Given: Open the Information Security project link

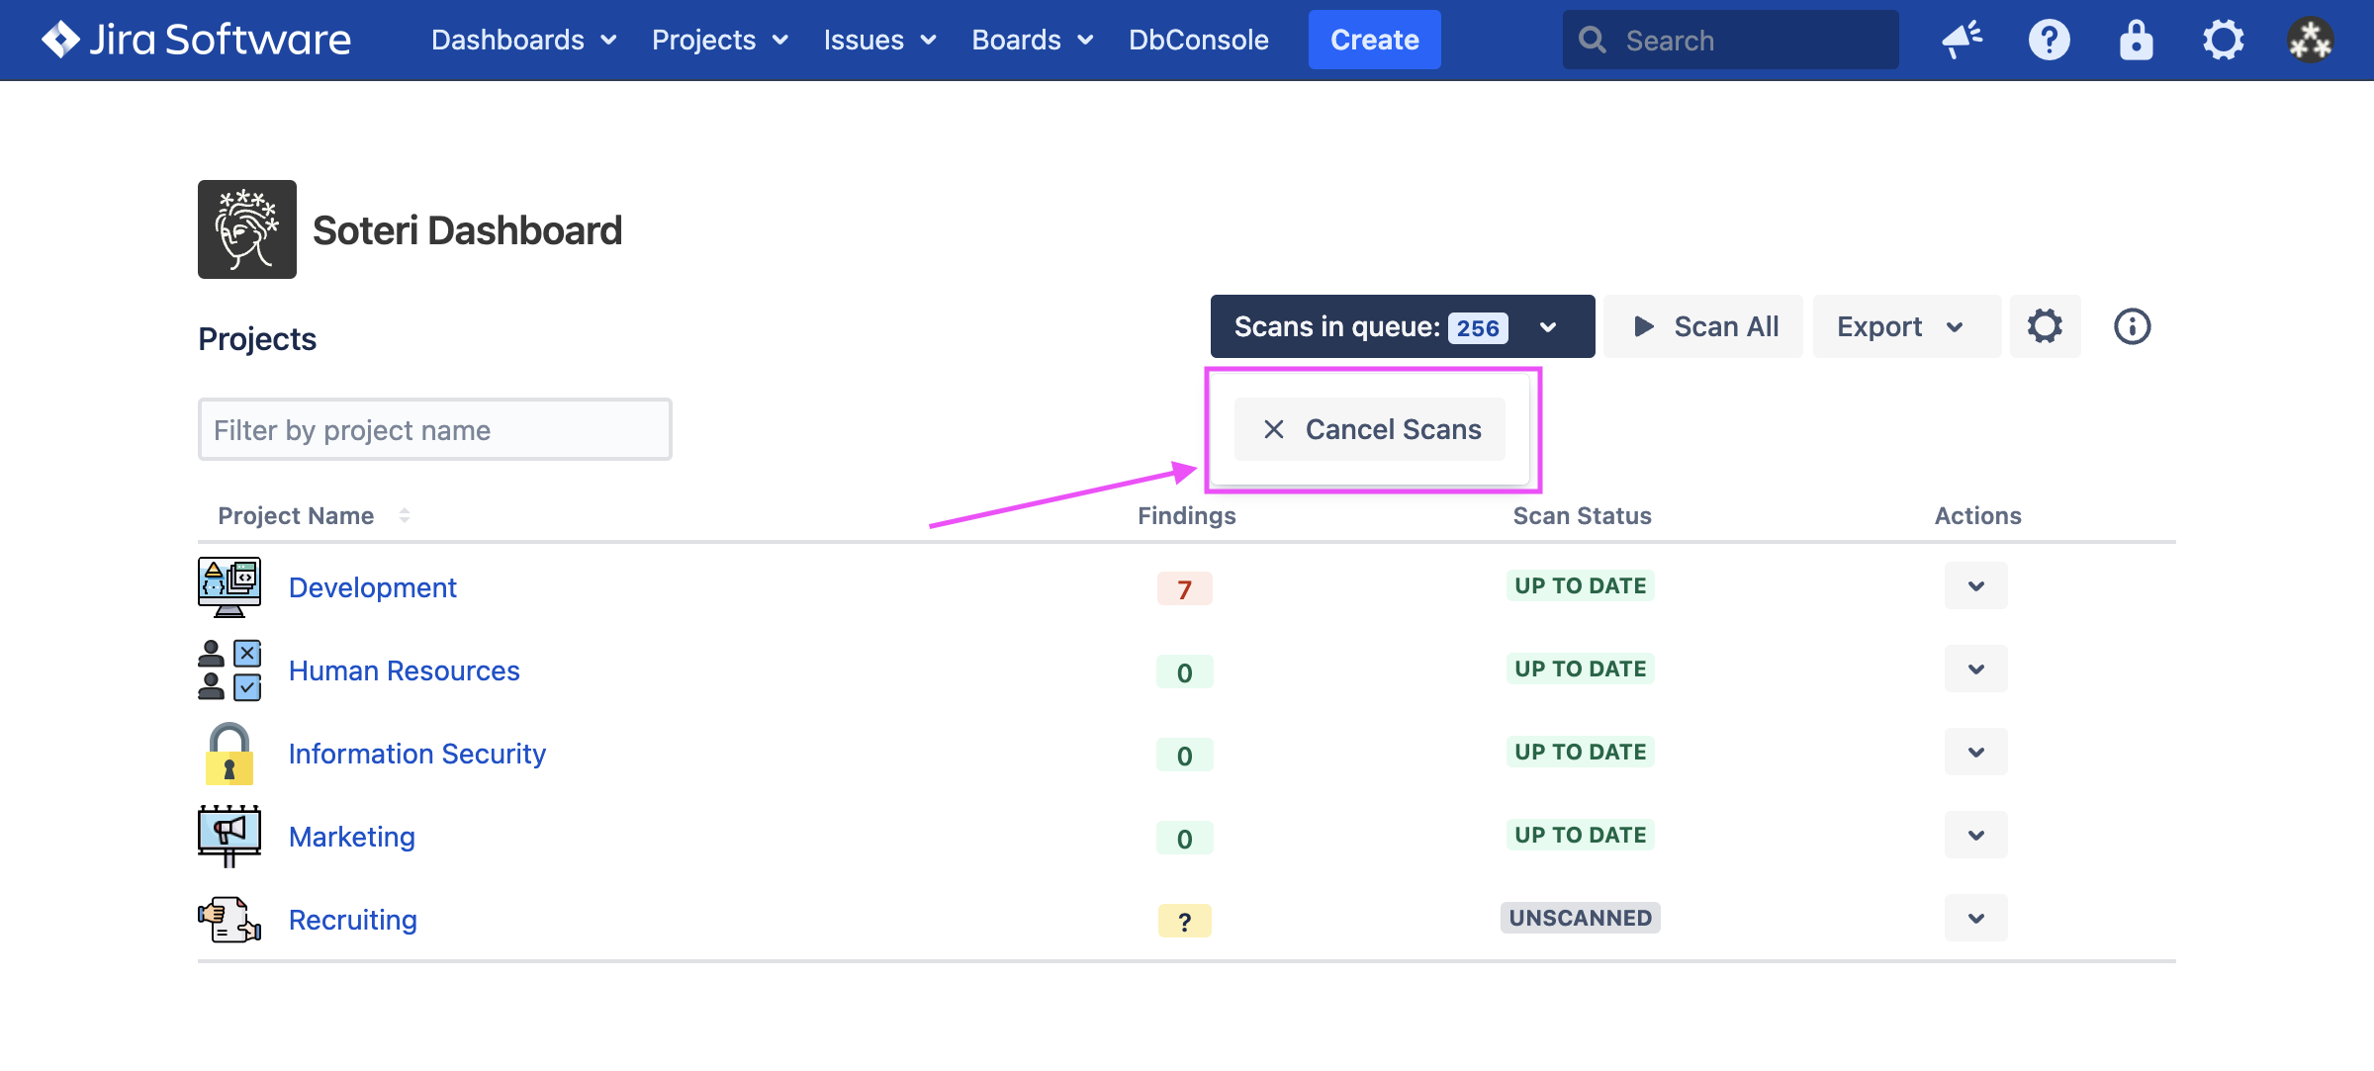Looking at the screenshot, I should pyautogui.click(x=416, y=754).
